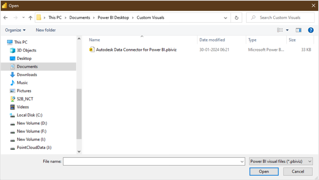The width and height of the screenshot is (319, 180).
Task: Sort files by Type column
Action: coord(252,40)
